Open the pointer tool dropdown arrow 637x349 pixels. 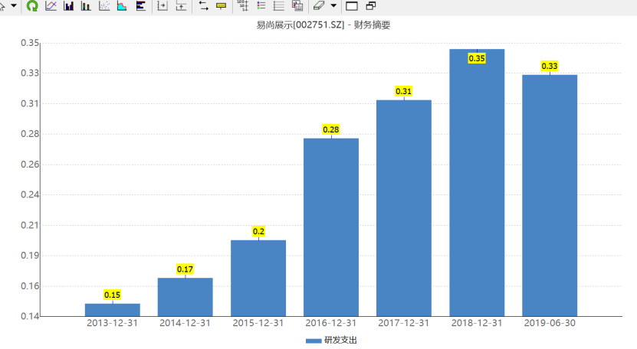click(x=14, y=5)
